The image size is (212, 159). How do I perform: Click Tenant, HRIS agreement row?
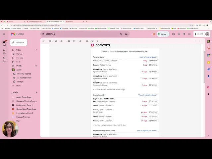tap(125, 65)
